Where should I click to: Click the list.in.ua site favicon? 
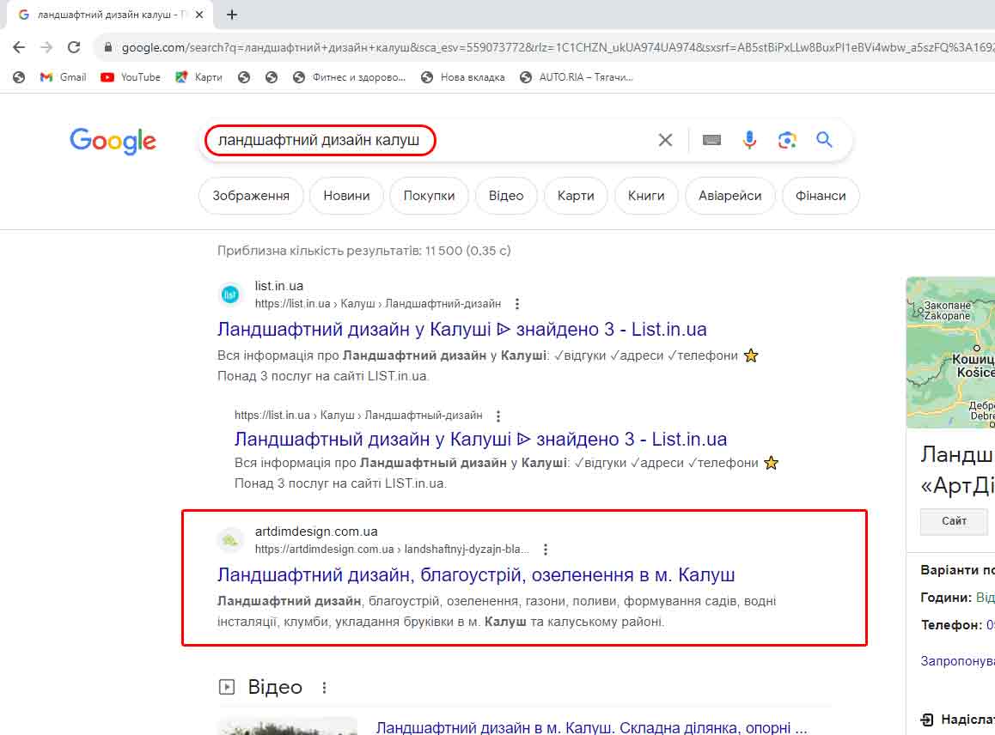229,295
